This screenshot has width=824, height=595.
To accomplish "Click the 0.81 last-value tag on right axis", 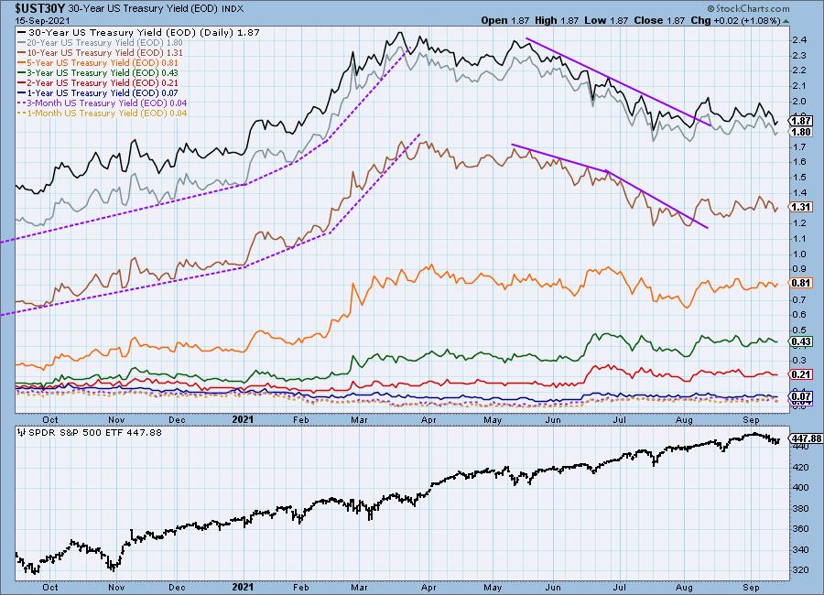I will 801,283.
